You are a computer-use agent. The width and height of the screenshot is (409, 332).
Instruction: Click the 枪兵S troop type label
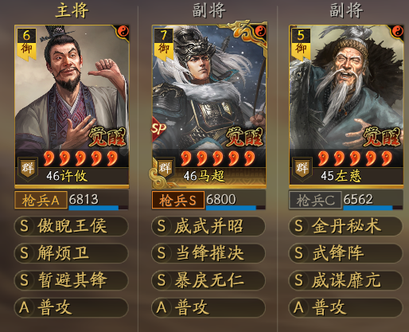click(178, 200)
